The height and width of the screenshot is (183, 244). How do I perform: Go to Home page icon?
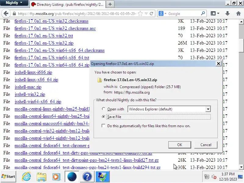pos(238,13)
